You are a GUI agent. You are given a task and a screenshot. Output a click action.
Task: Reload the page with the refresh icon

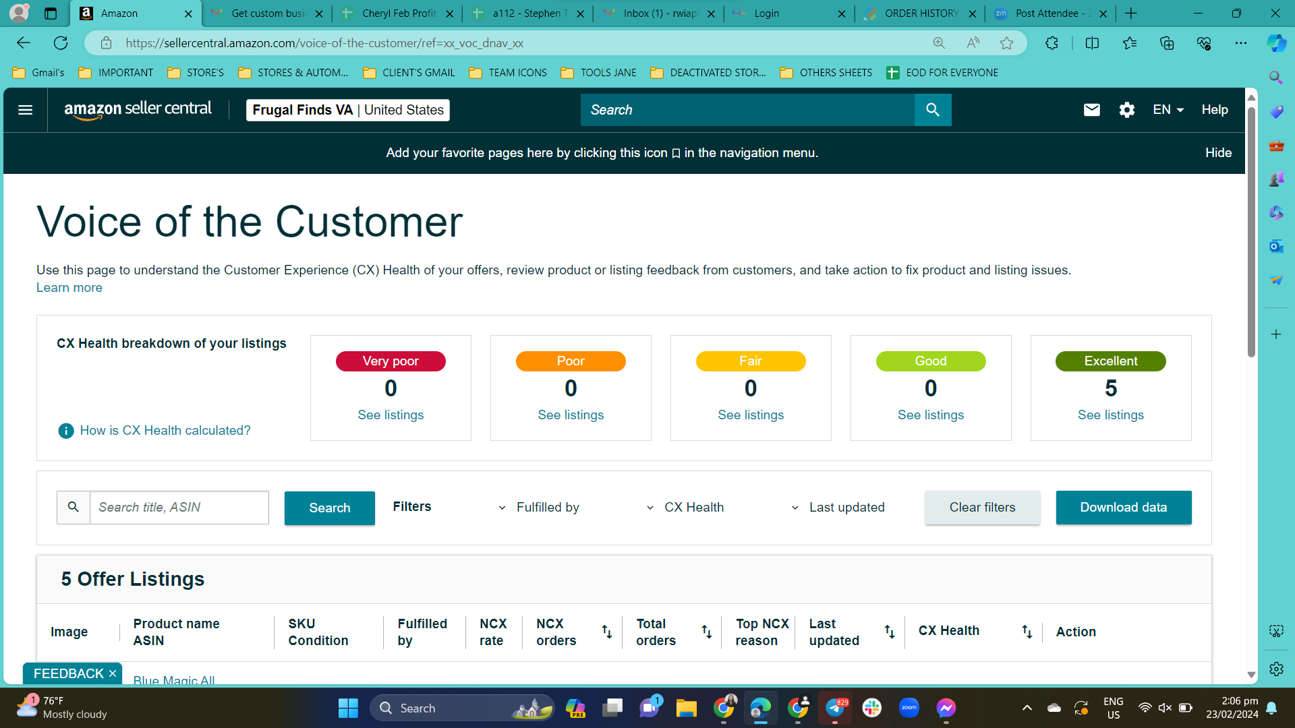(61, 43)
